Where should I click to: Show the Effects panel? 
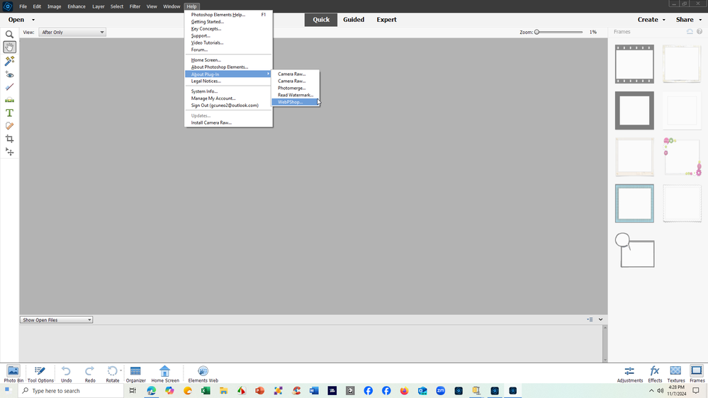(x=655, y=374)
